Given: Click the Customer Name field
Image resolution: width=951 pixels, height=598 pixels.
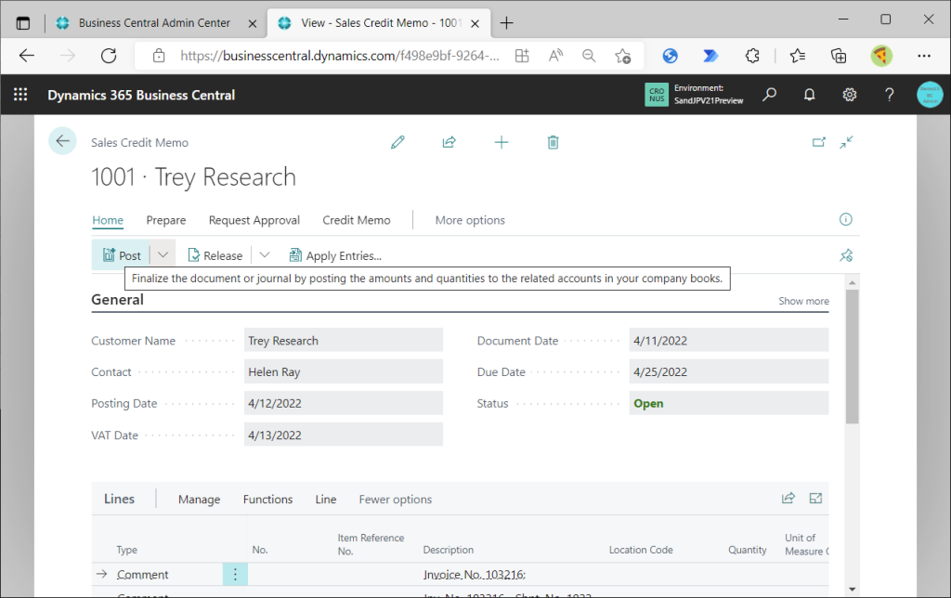Looking at the screenshot, I should pyautogui.click(x=344, y=340).
